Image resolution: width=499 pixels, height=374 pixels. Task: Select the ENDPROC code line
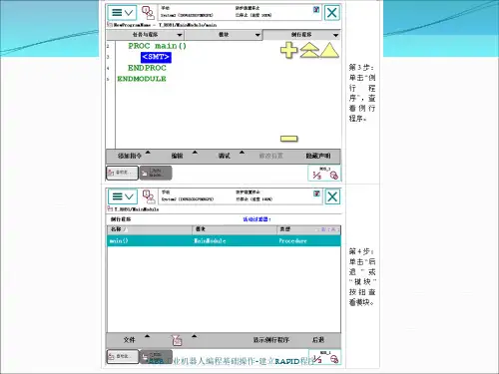[x=147, y=68]
